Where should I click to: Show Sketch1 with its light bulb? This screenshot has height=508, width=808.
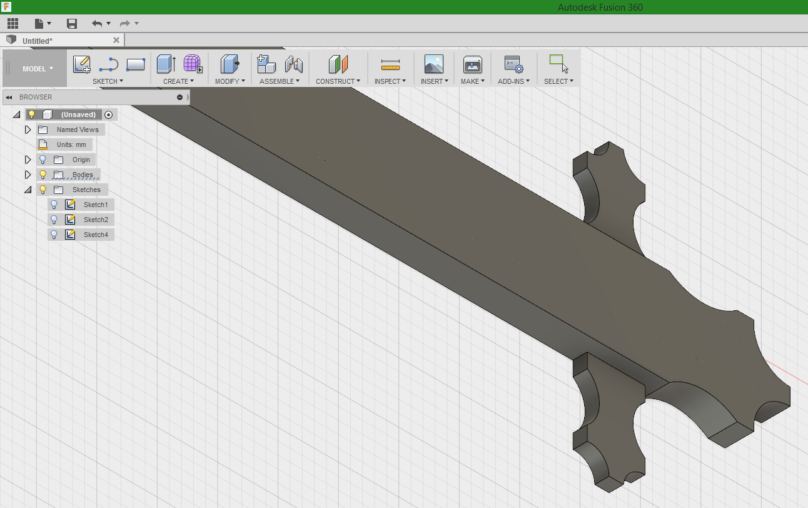coord(54,205)
